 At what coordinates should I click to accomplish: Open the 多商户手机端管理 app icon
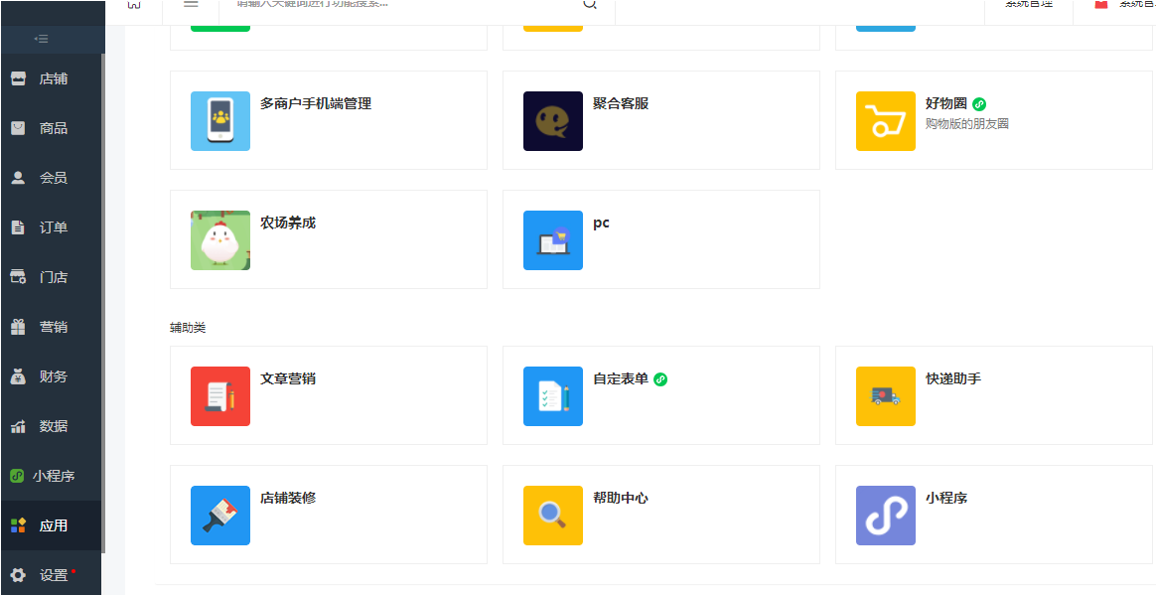tap(220, 121)
